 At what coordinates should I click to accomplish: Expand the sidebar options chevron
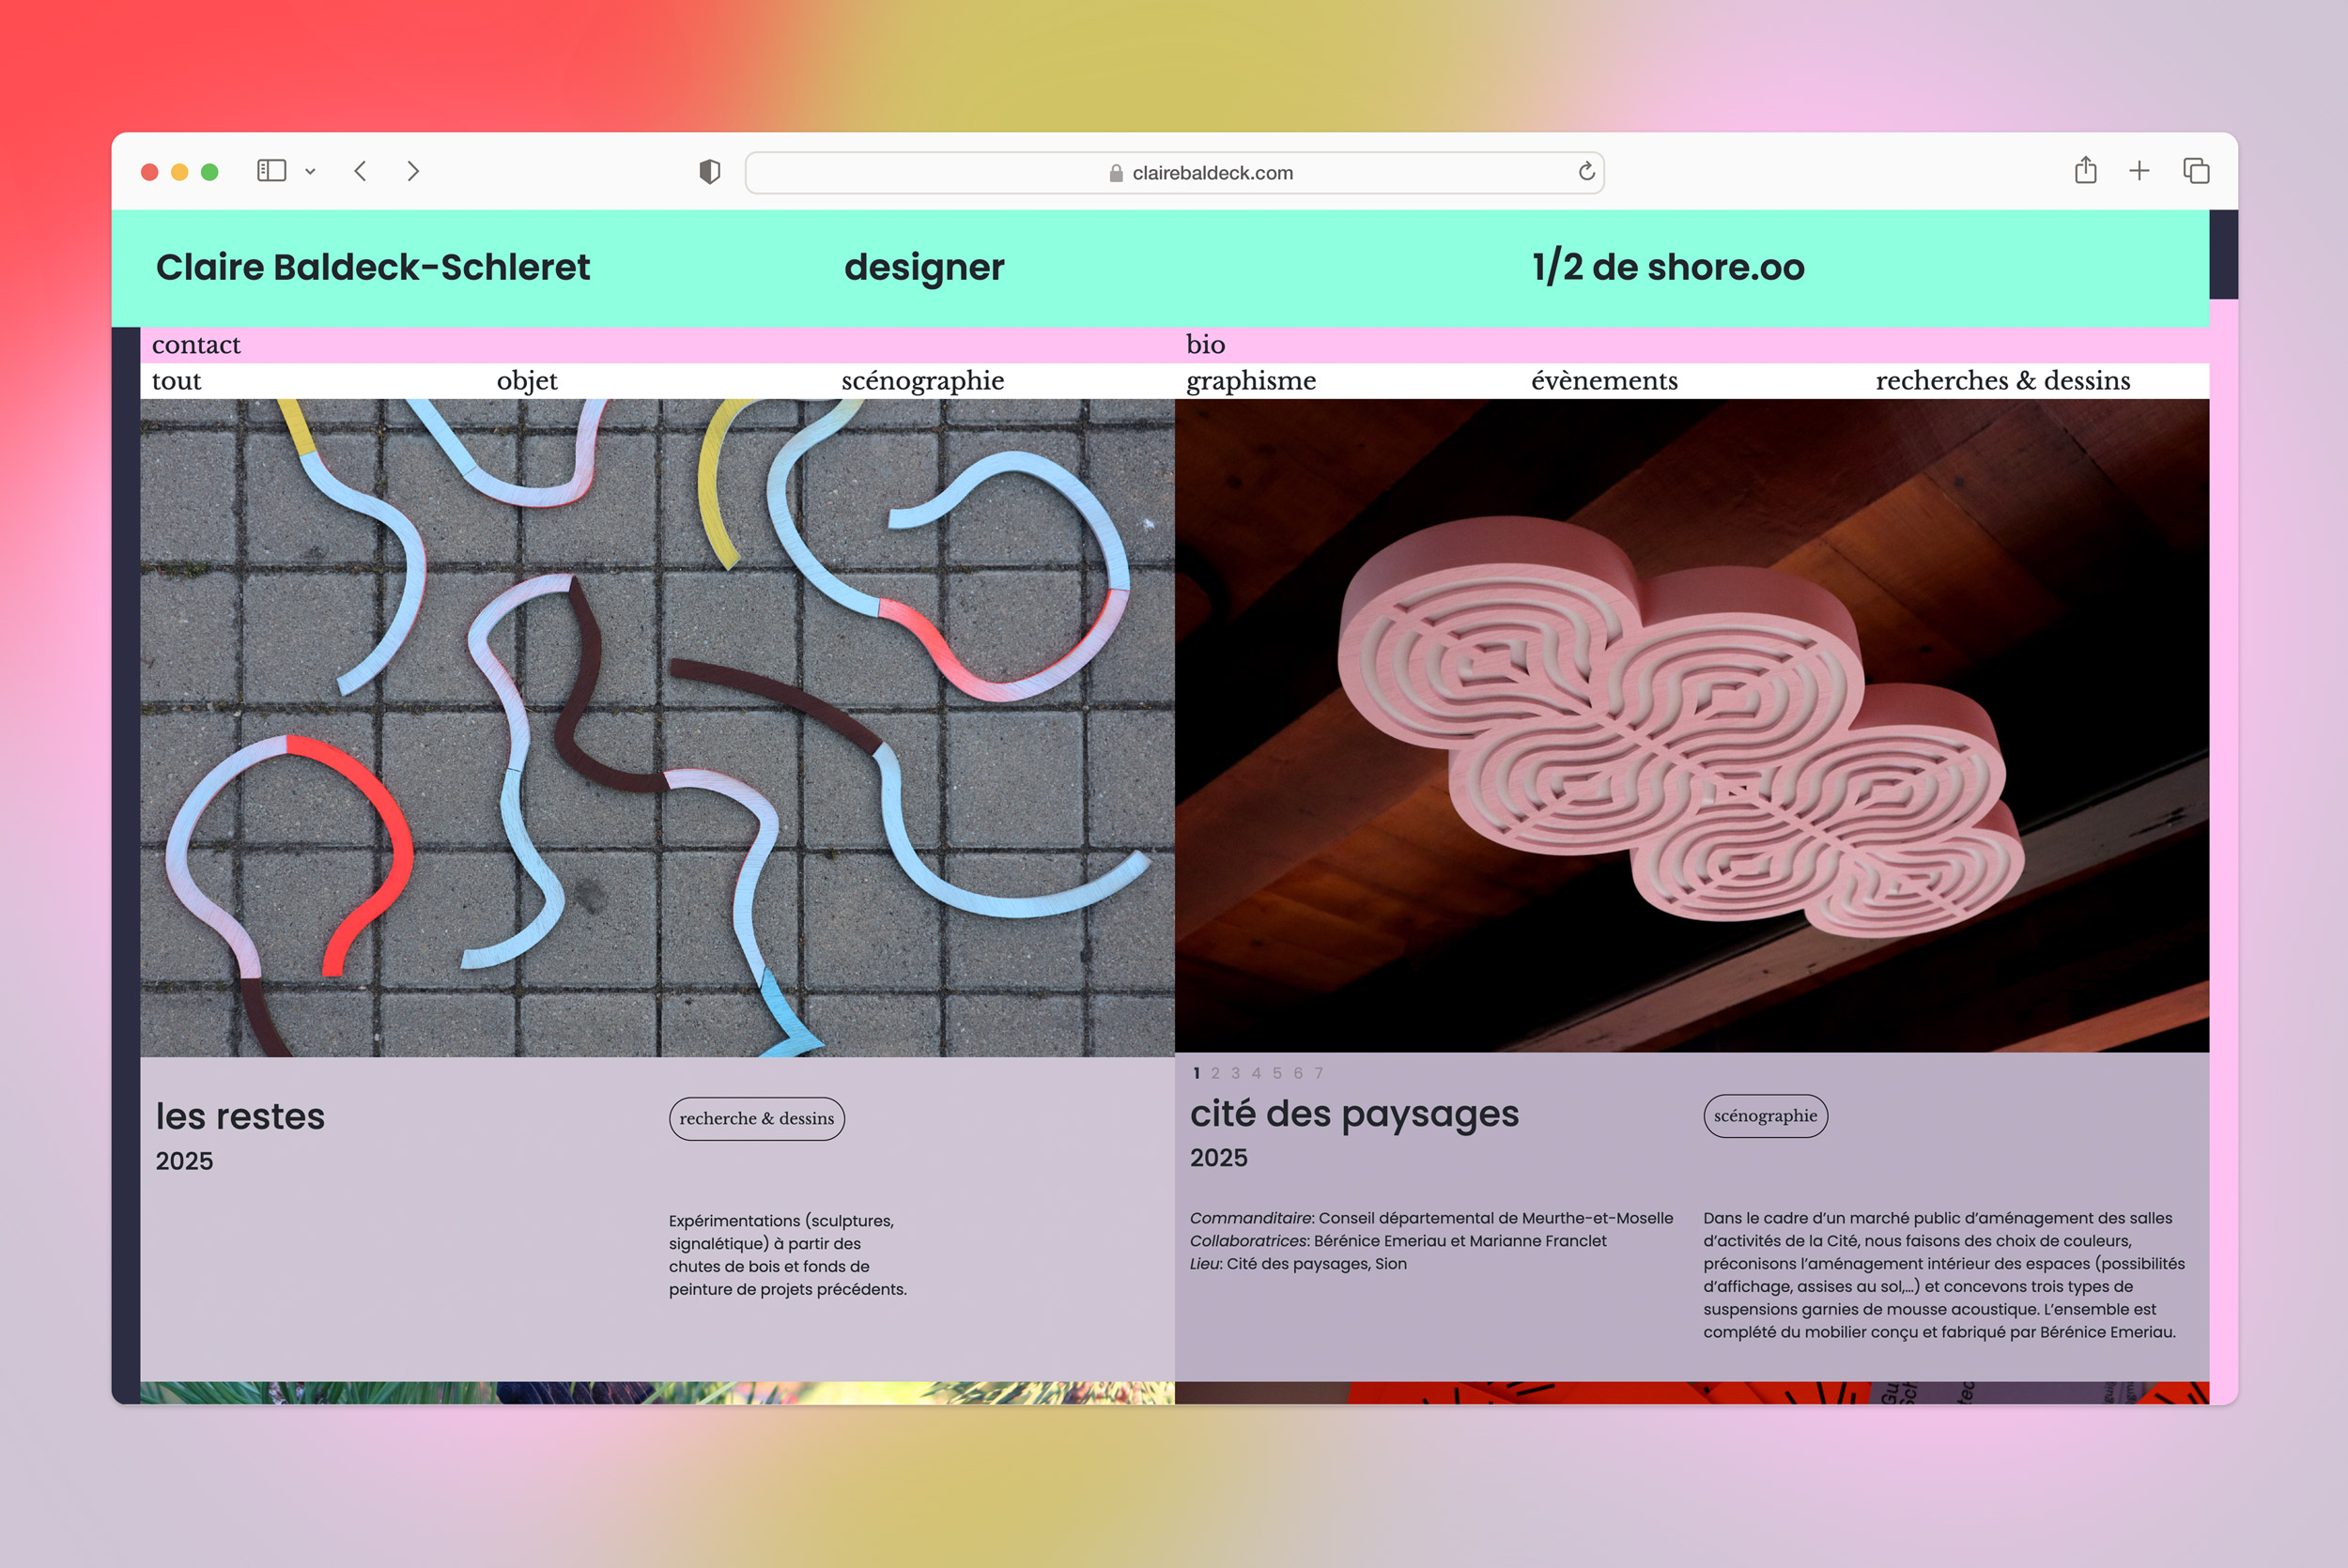click(310, 172)
